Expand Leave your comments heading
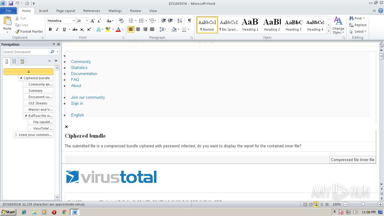This screenshot has height=216, width=384. [16, 135]
